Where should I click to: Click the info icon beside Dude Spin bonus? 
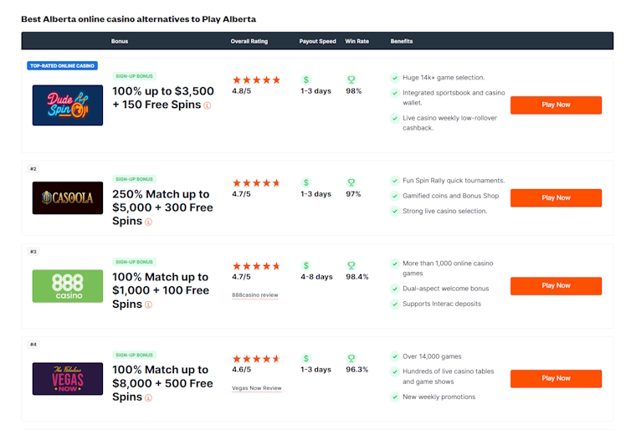coord(208,106)
